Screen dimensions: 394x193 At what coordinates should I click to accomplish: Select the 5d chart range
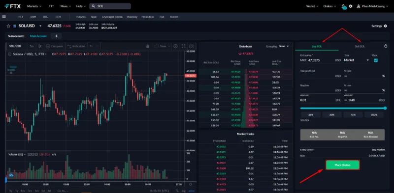coord(43,191)
